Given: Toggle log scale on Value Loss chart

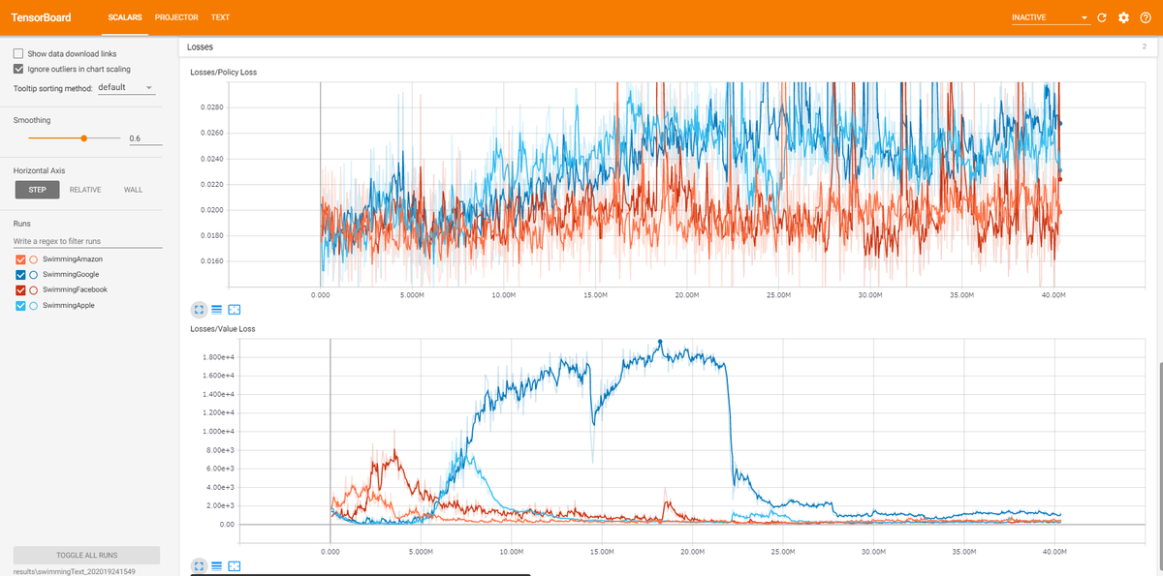Looking at the screenshot, I should (x=216, y=565).
